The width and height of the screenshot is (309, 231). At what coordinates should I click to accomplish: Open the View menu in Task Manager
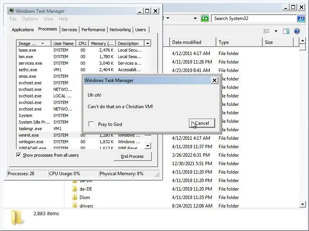pos(48,19)
